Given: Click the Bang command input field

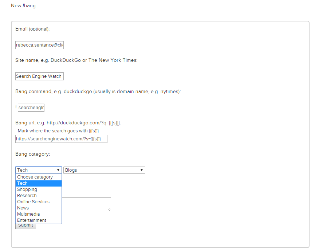Looking at the screenshot, I should click(31, 108).
